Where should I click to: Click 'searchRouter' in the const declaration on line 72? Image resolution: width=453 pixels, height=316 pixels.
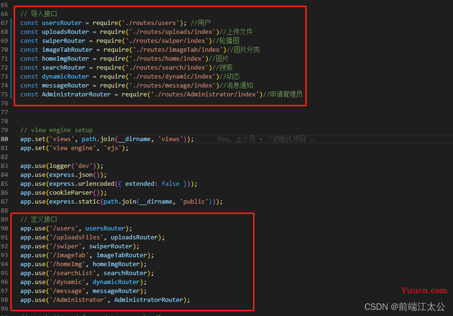[x=64, y=68]
